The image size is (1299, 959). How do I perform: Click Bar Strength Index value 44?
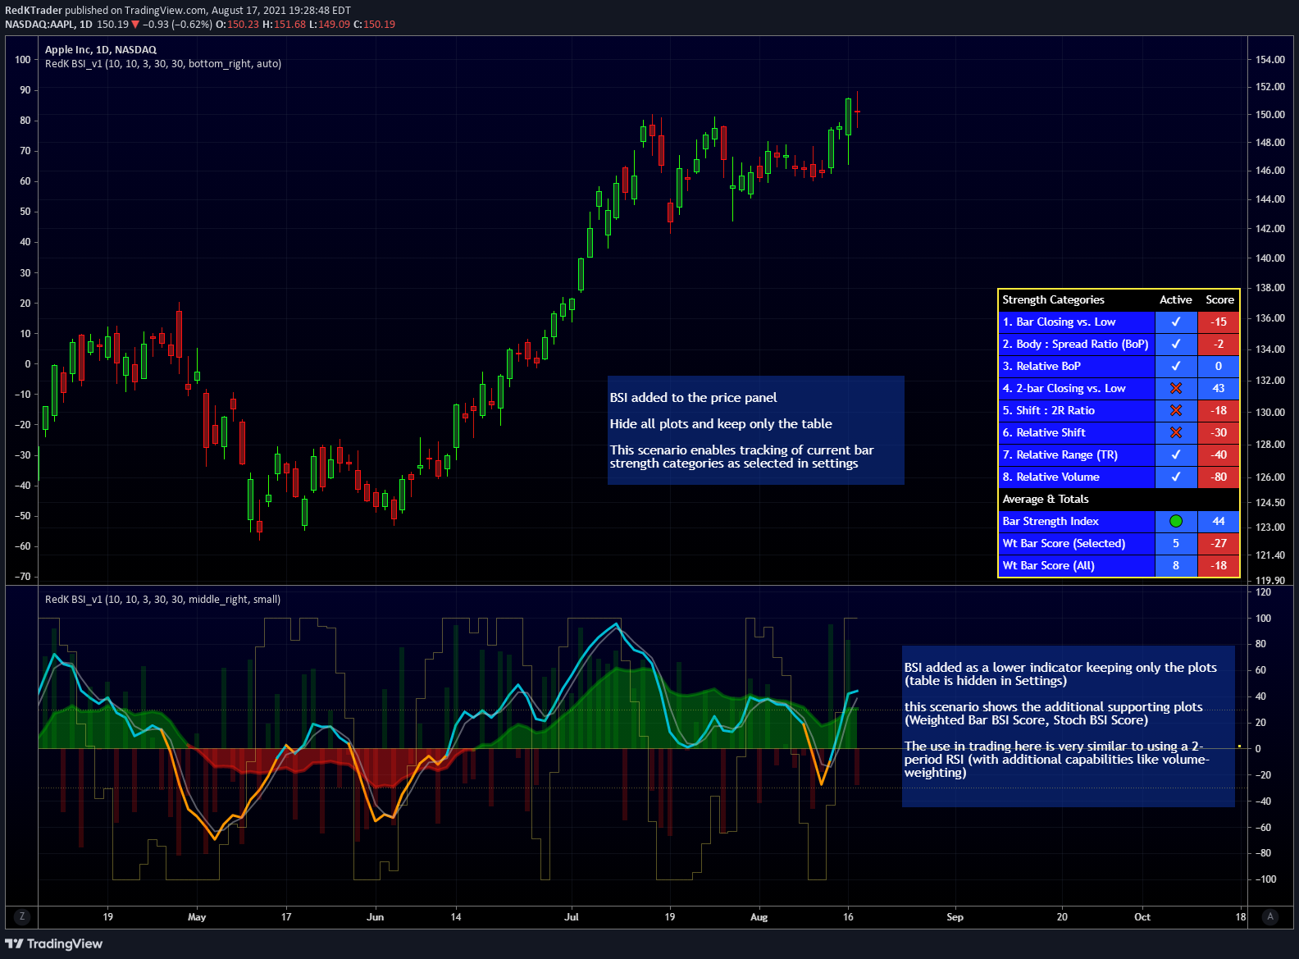click(x=1219, y=521)
